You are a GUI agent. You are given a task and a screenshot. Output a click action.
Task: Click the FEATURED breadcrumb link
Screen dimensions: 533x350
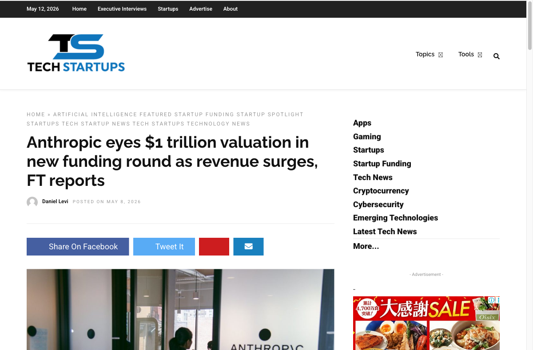tap(156, 114)
